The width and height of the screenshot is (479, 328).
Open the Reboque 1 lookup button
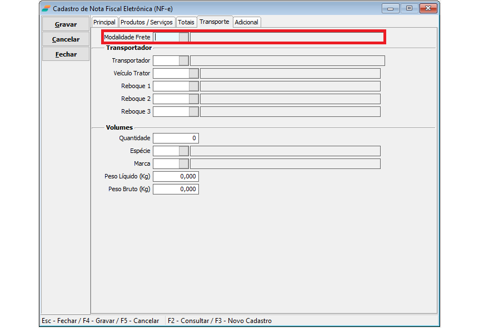194,86
